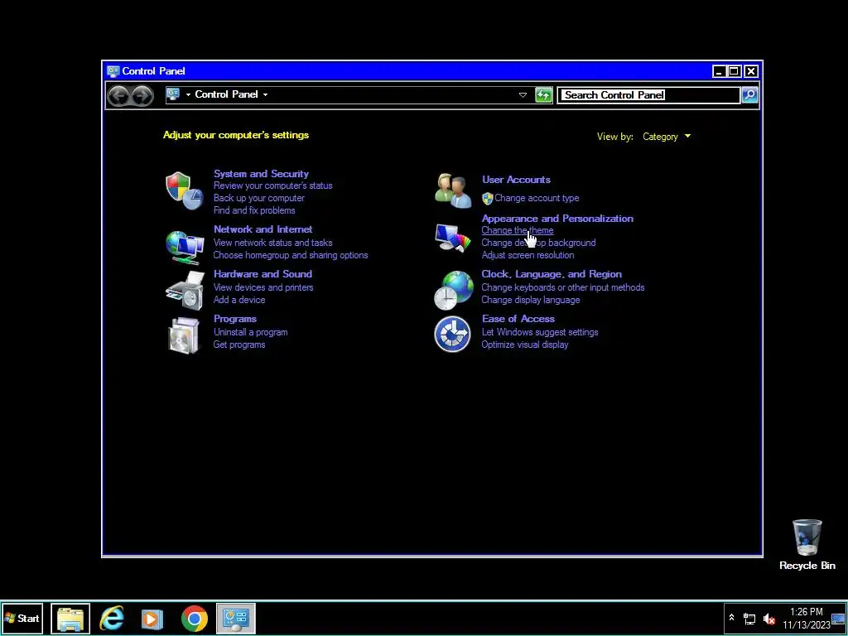The width and height of the screenshot is (848, 636).
Task: Open the Clock, Language, and Region globe icon
Action: pos(453,291)
